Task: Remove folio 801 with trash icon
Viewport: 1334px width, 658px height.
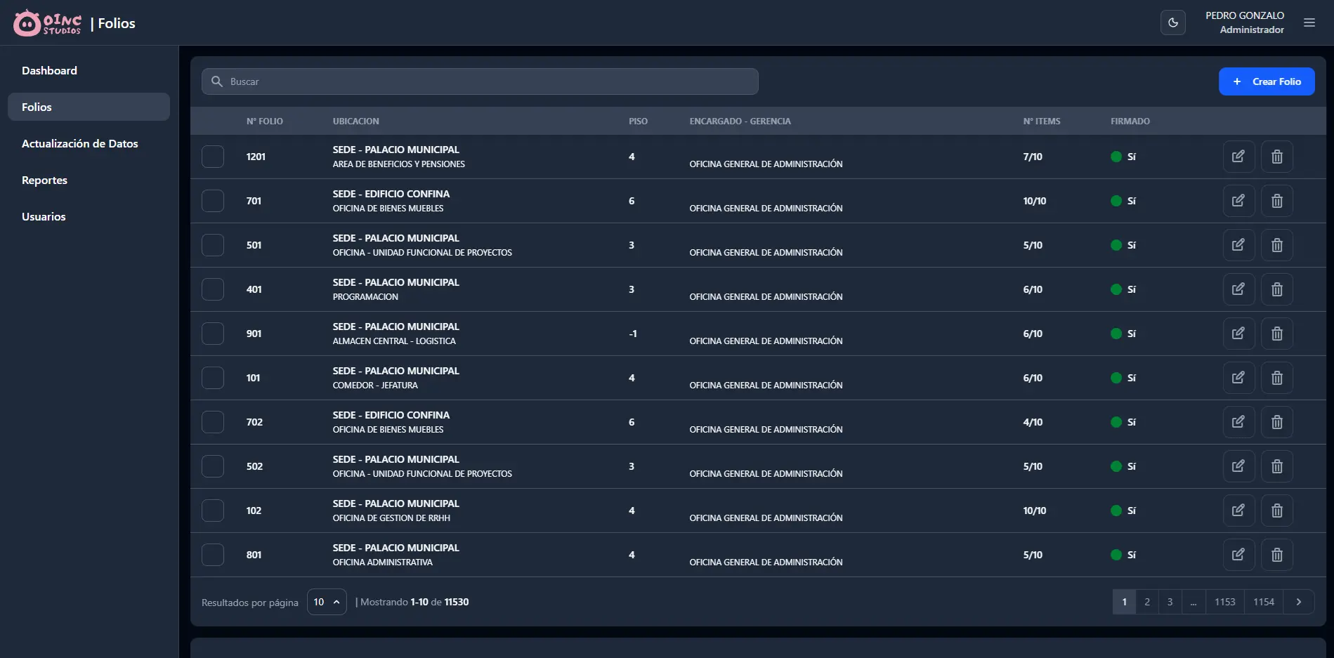Action: point(1276,555)
